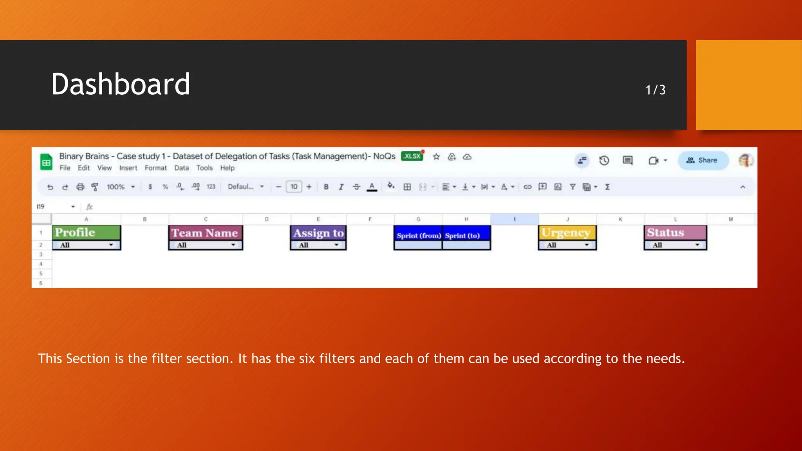This screenshot has width=802, height=451.
Task: Toggle bold formatting
Action: tap(326, 187)
